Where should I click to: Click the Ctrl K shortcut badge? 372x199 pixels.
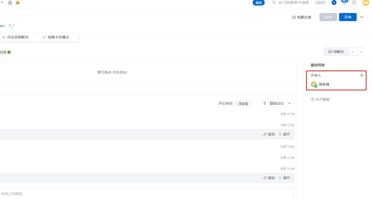point(320,3)
